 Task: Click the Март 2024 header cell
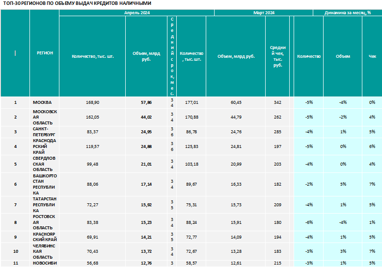(x=264, y=13)
